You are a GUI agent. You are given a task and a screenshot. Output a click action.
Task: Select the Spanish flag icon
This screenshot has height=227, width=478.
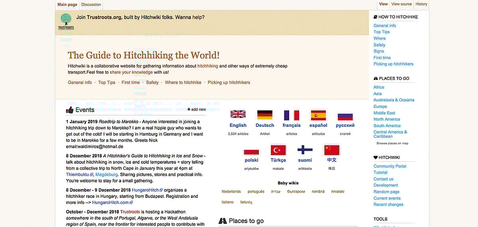pyautogui.click(x=318, y=115)
